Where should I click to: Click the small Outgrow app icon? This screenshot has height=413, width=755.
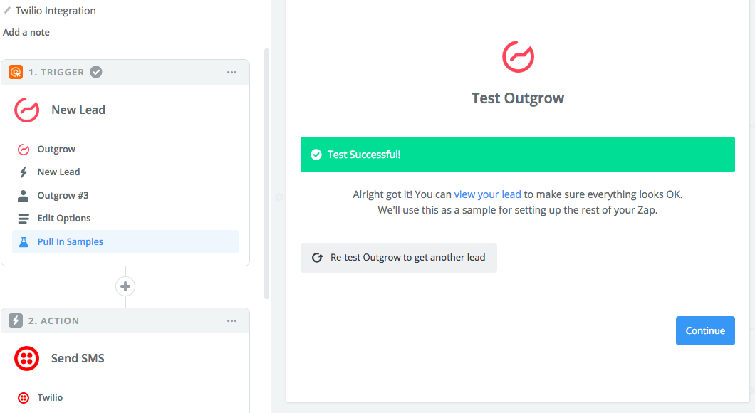click(23, 150)
